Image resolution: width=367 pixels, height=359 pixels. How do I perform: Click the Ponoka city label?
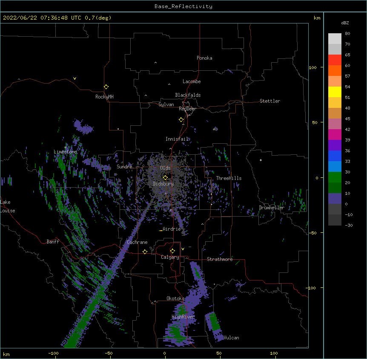pos(204,58)
